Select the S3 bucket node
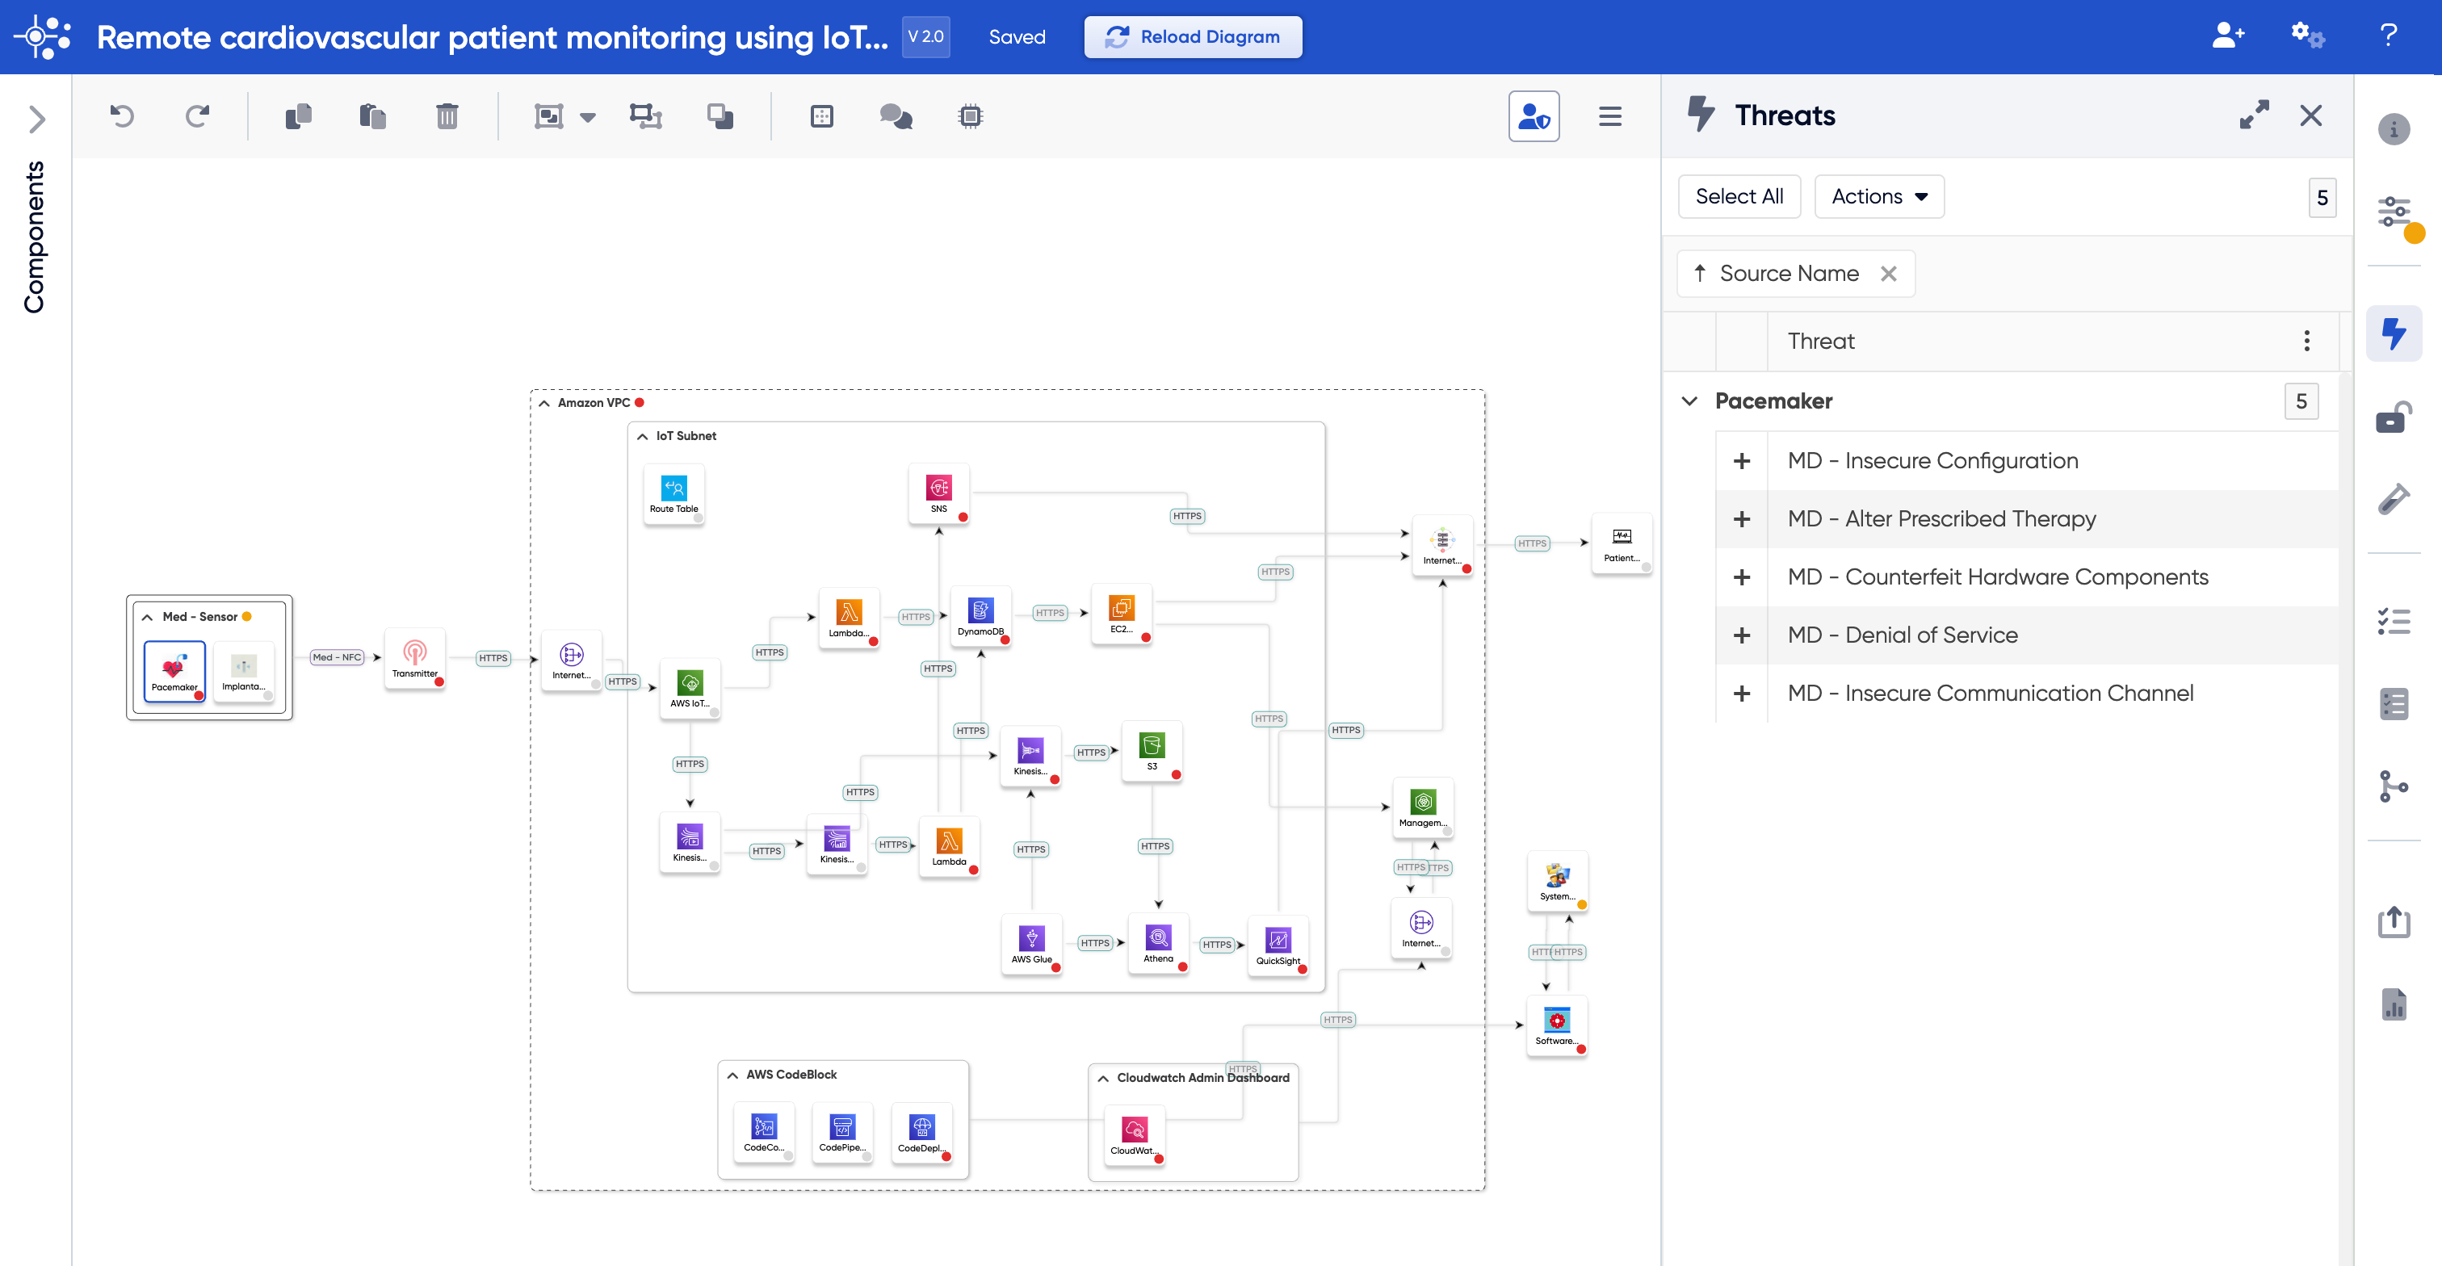Image resolution: width=2442 pixels, height=1266 pixels. click(x=1152, y=751)
